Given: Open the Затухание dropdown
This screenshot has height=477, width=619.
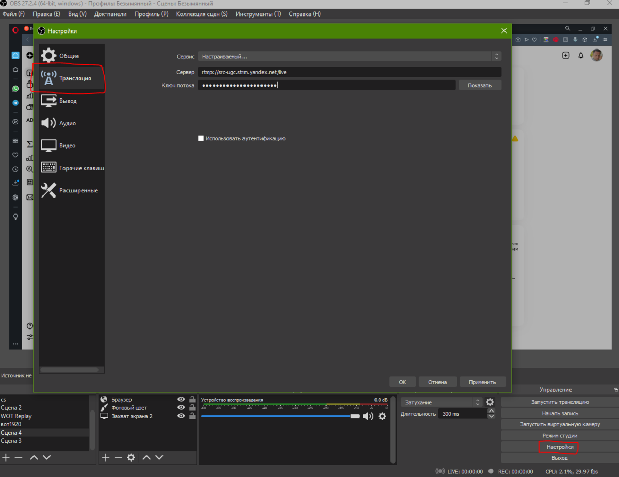Looking at the screenshot, I should (x=438, y=401).
